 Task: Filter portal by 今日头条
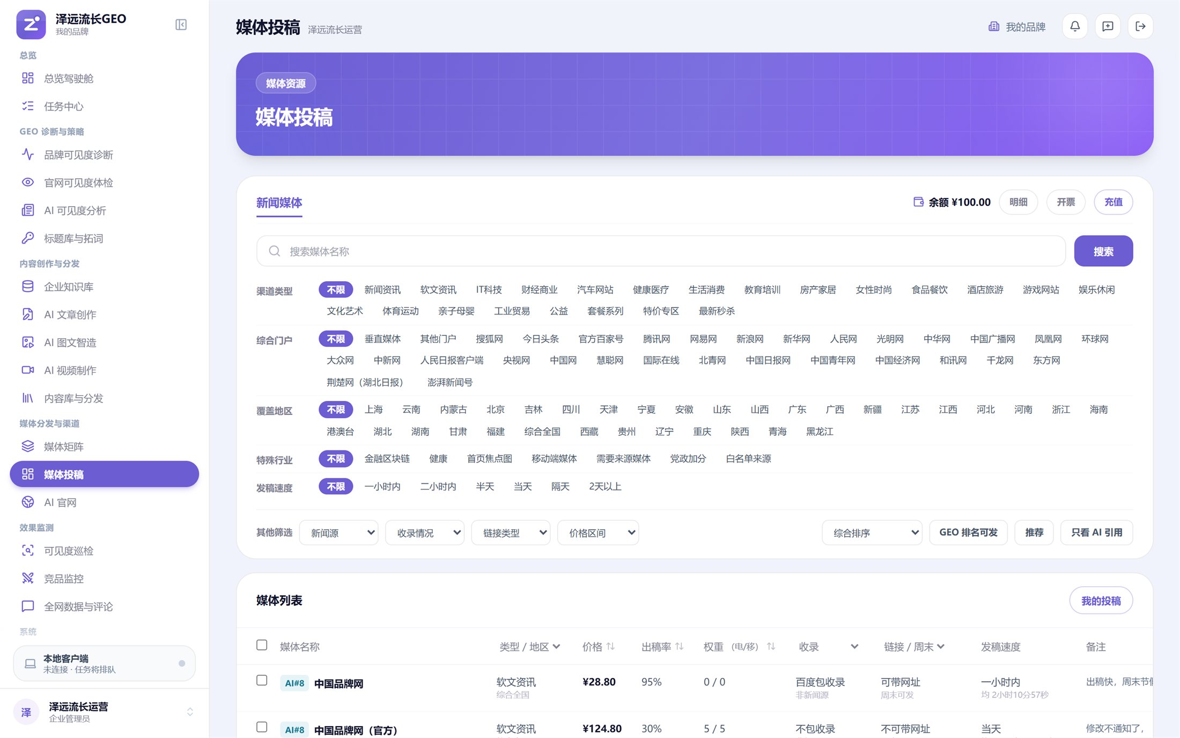pos(541,339)
